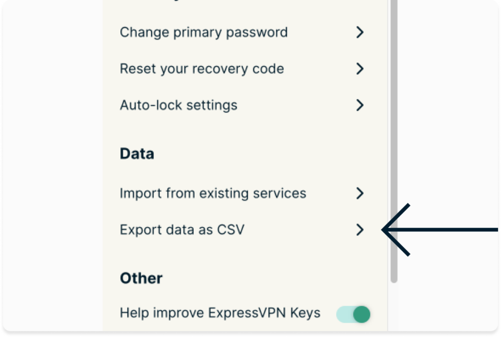Click the green toggle switch circle
This screenshot has width=501, height=337.
coord(361,314)
